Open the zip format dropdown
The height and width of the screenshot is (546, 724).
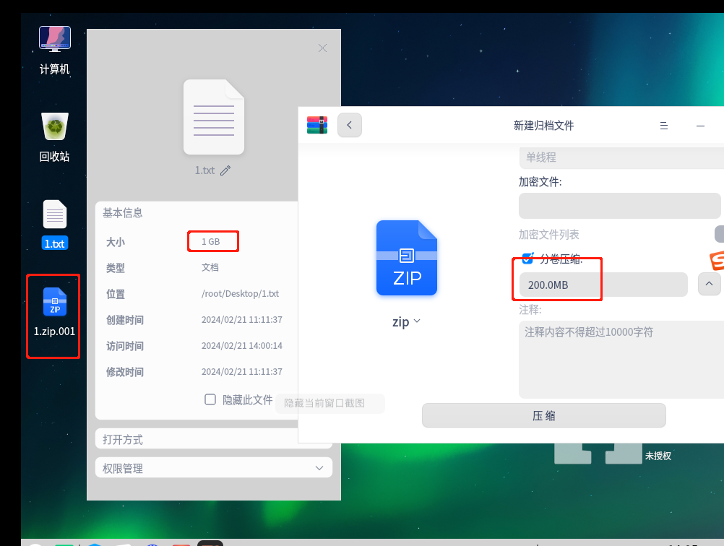[407, 322]
